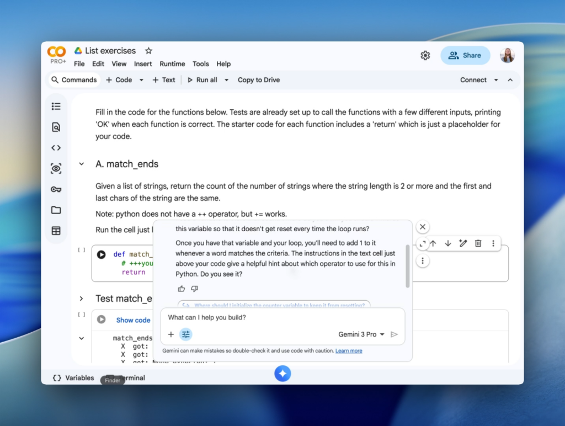
Task: Run the match_ends code cell
Action: click(x=100, y=254)
